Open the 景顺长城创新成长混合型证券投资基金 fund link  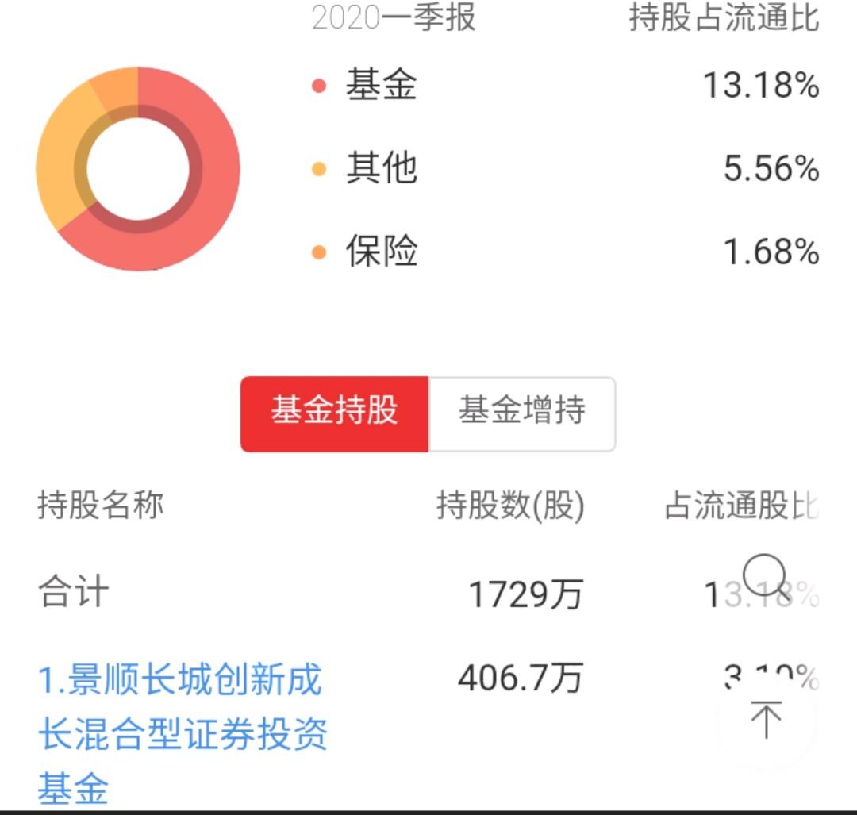182,733
